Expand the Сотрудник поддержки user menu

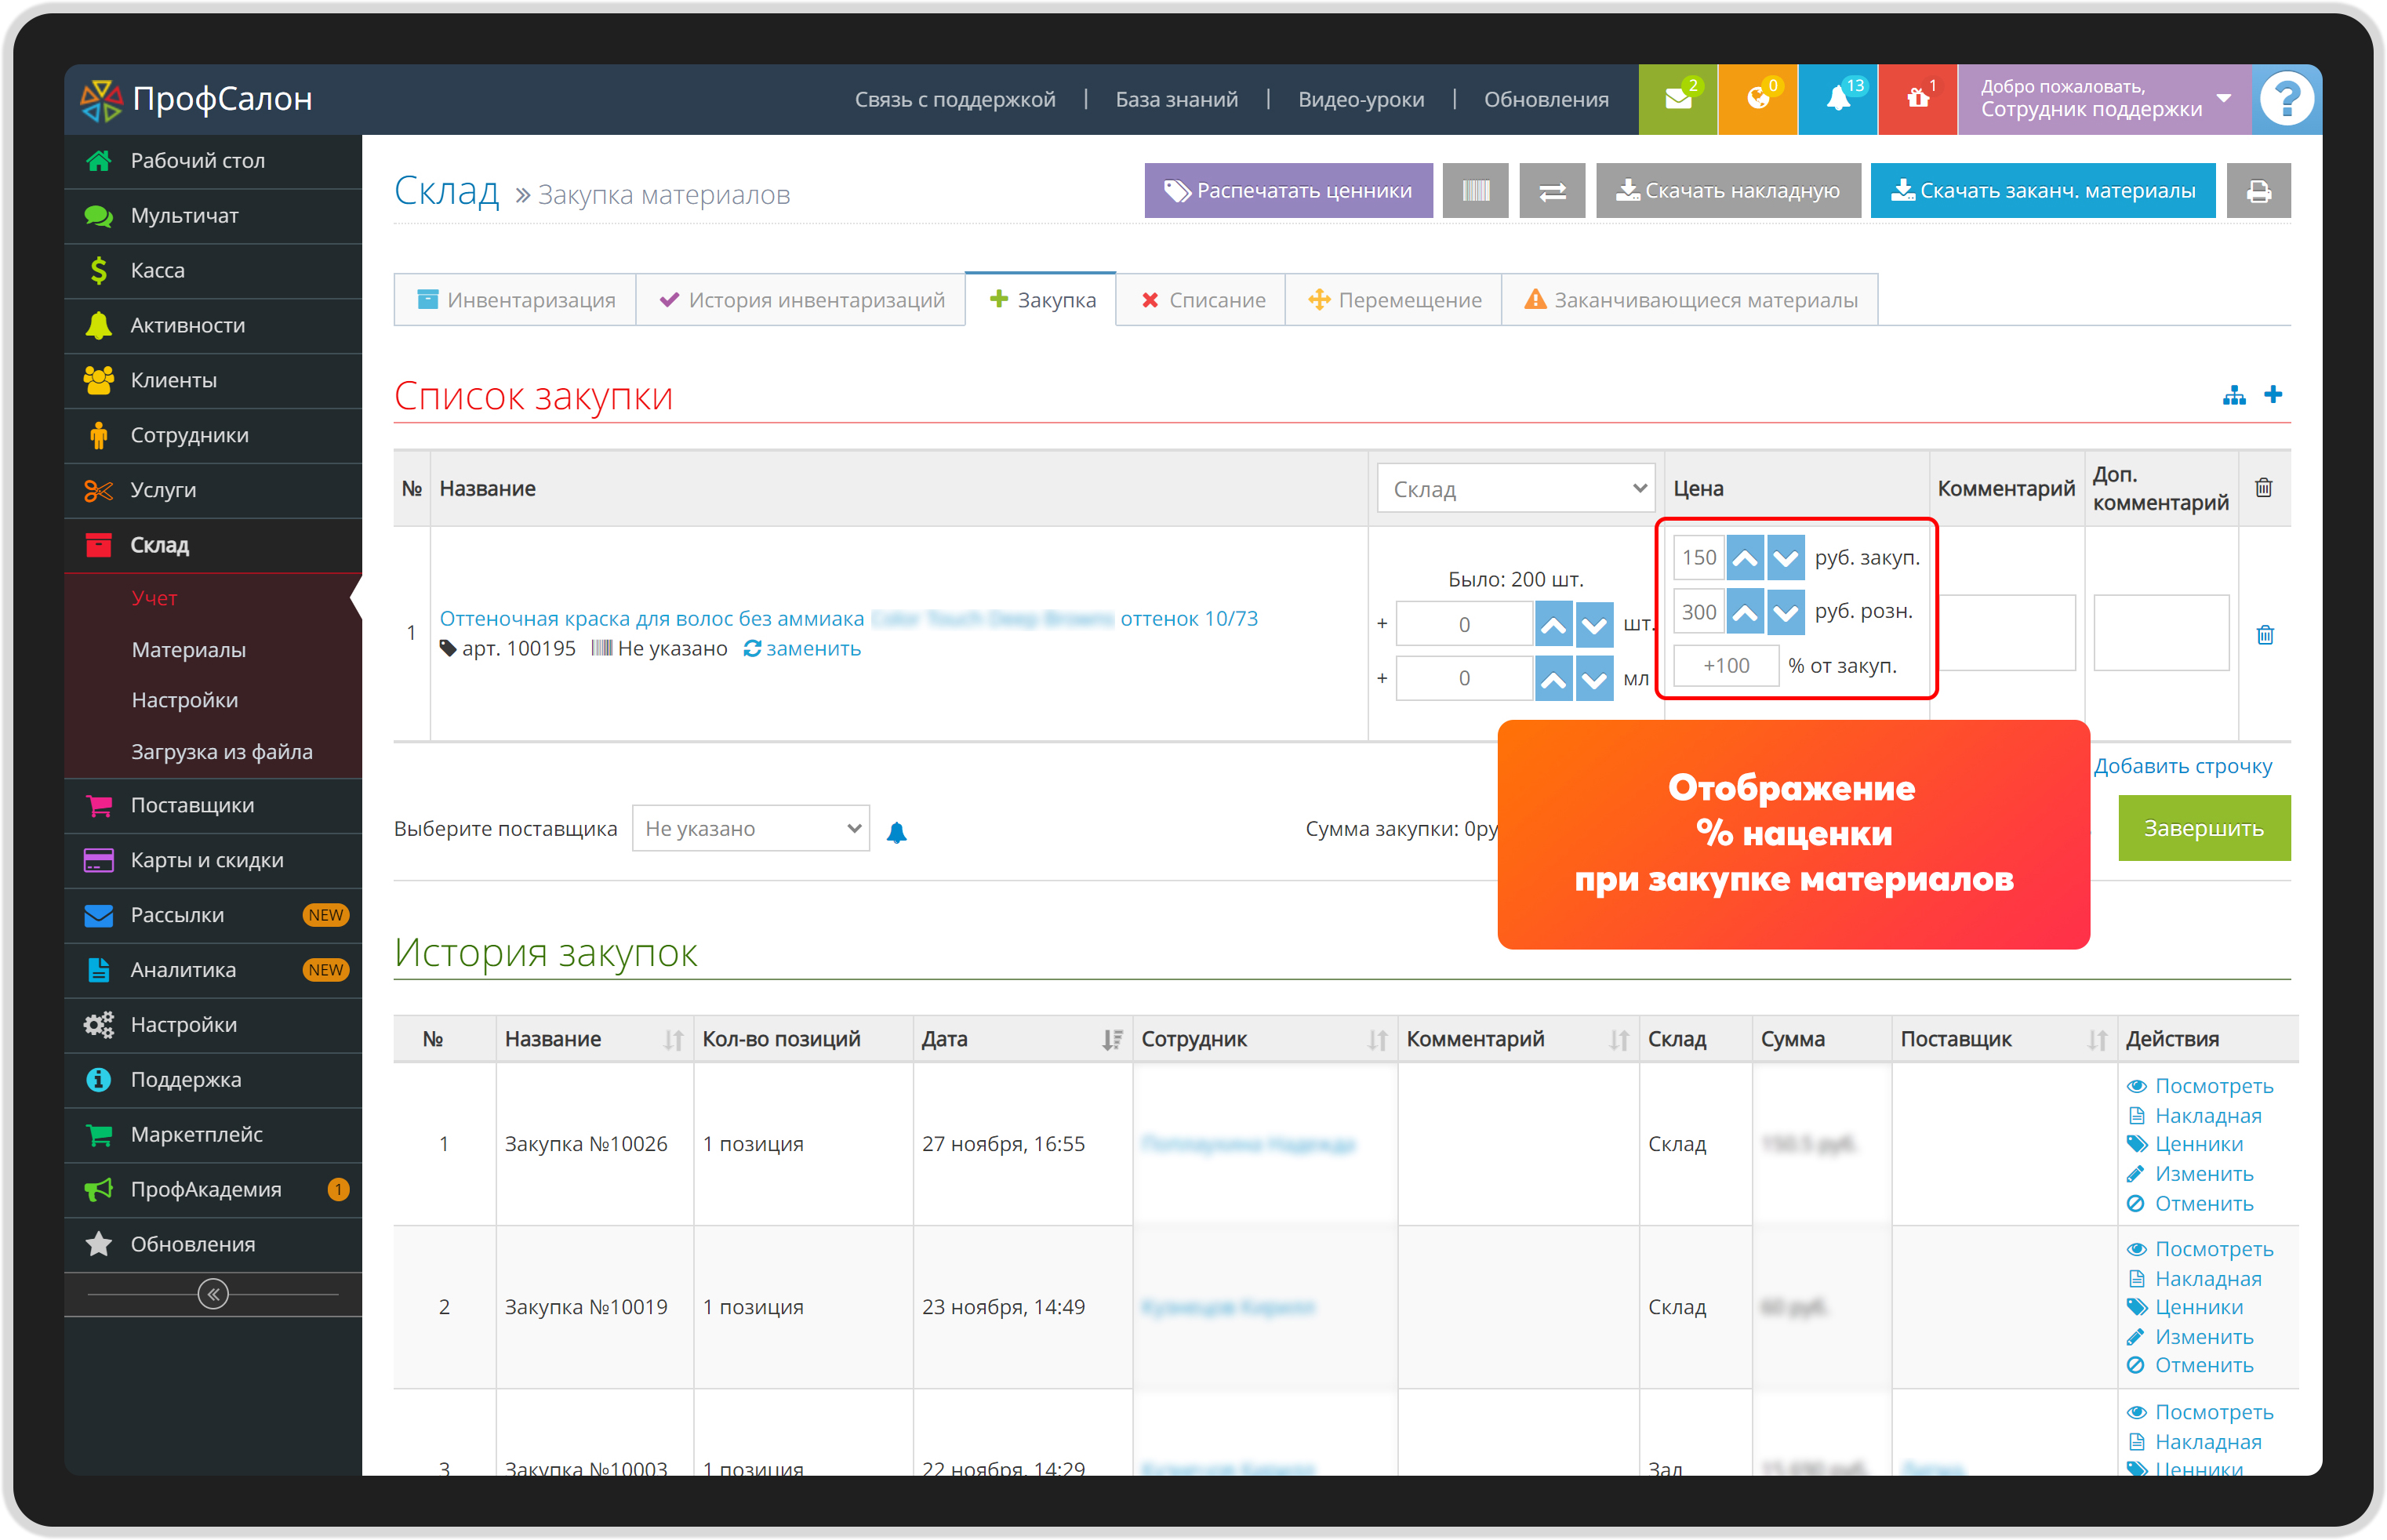coord(2105,99)
